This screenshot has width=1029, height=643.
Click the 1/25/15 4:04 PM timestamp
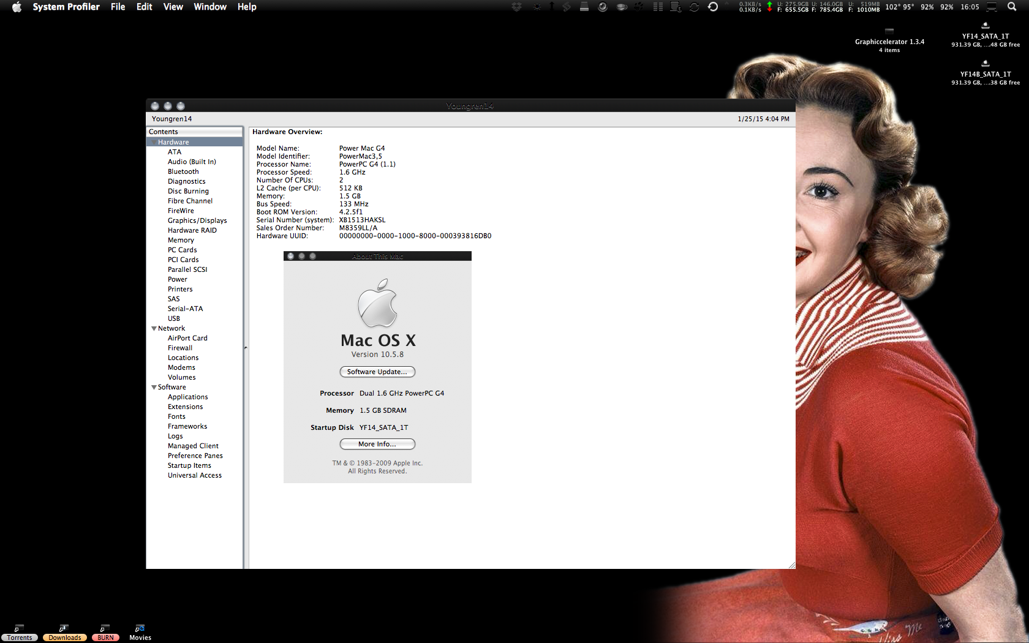[x=763, y=119]
